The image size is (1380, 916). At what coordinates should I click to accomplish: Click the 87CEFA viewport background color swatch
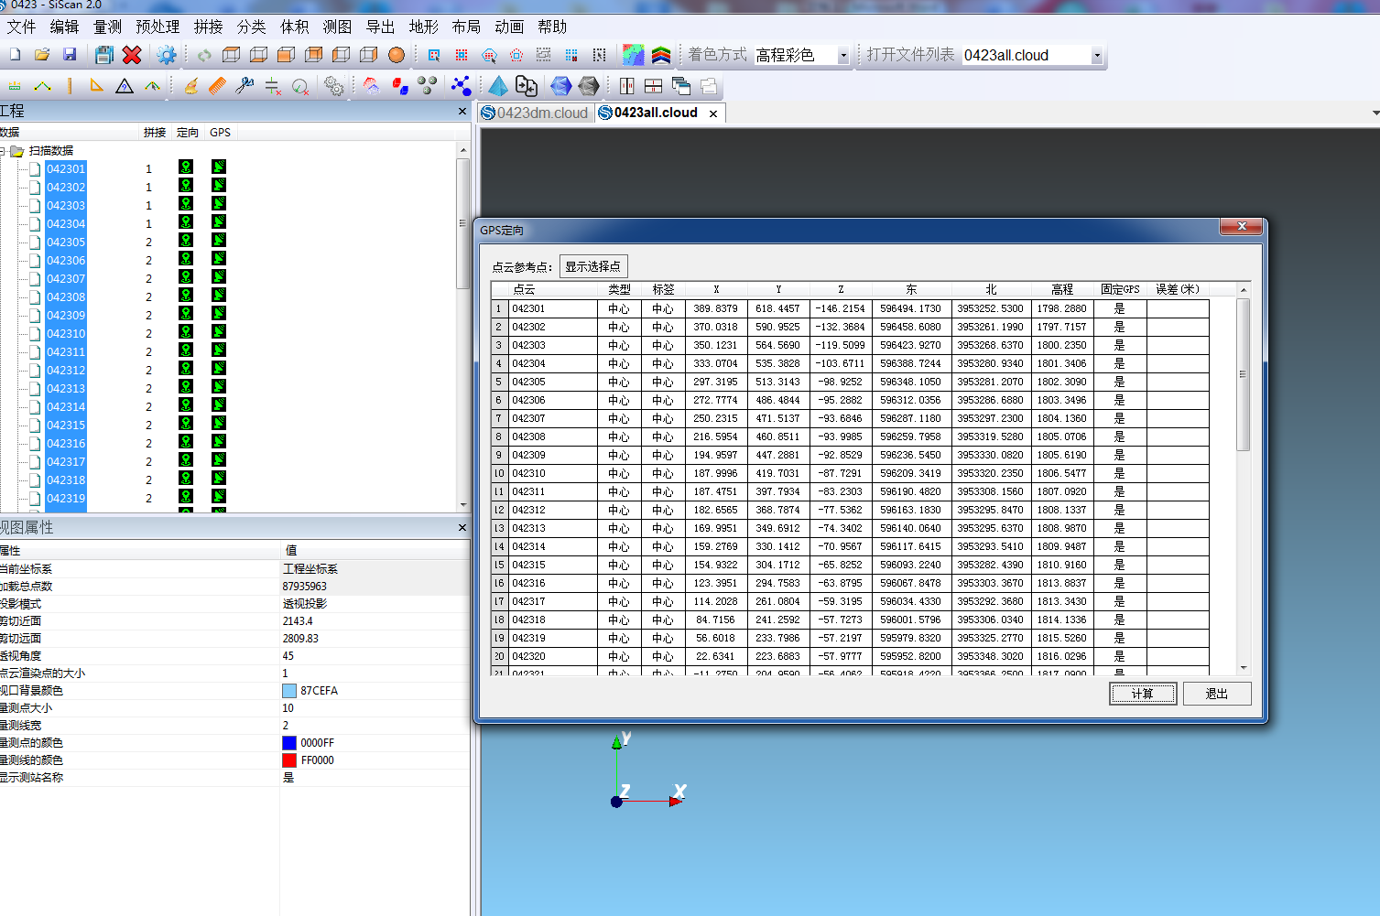289,691
